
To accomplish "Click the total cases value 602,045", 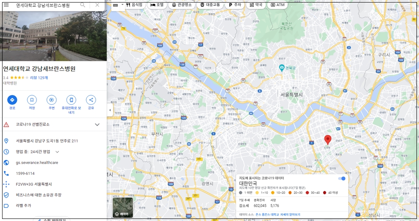I will [260, 206].
